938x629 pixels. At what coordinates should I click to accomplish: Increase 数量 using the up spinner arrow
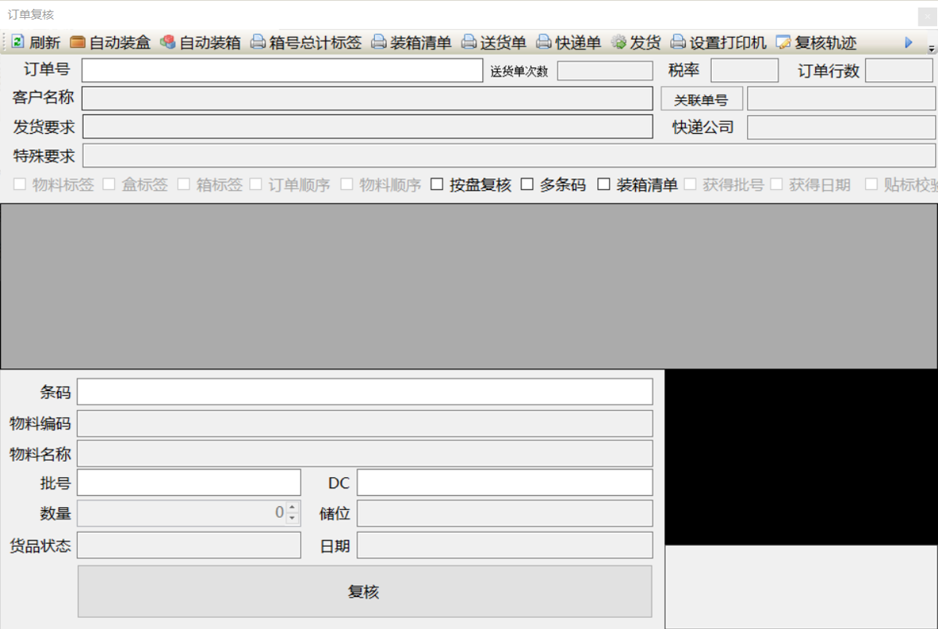(x=292, y=509)
